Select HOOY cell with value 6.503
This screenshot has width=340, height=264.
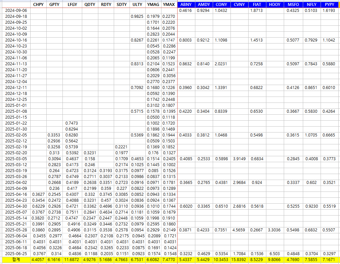[x=275, y=253]
